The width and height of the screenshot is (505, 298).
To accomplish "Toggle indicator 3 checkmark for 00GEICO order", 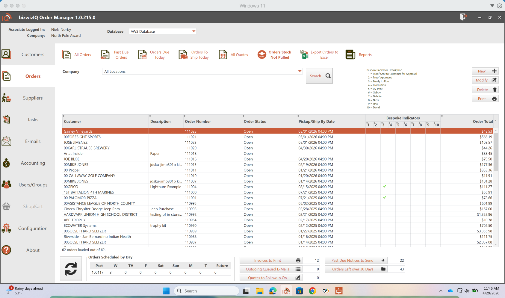I will click(385, 187).
